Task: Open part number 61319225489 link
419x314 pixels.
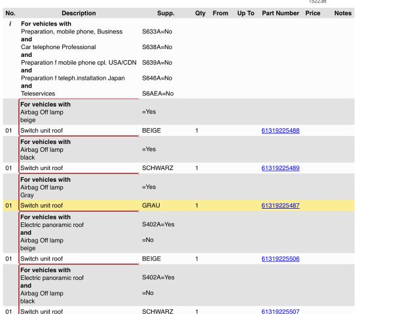Action: click(280, 168)
